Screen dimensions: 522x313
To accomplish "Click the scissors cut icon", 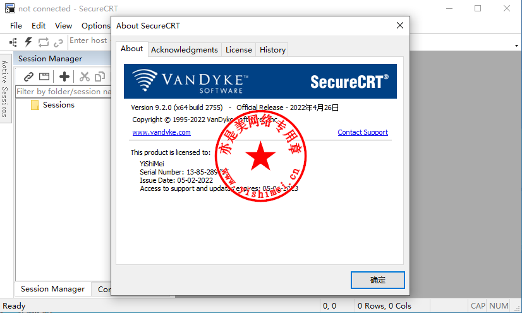I will click(85, 77).
